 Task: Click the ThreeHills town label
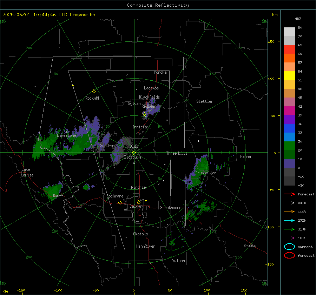point(177,153)
